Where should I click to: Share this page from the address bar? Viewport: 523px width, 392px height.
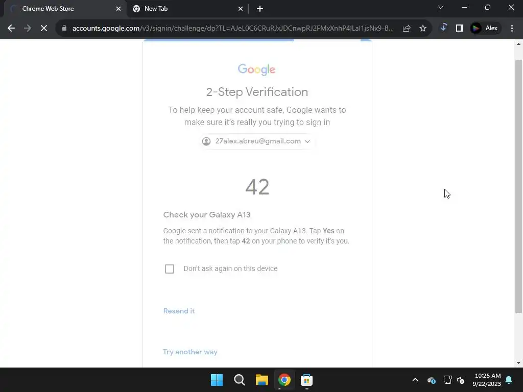406,29
